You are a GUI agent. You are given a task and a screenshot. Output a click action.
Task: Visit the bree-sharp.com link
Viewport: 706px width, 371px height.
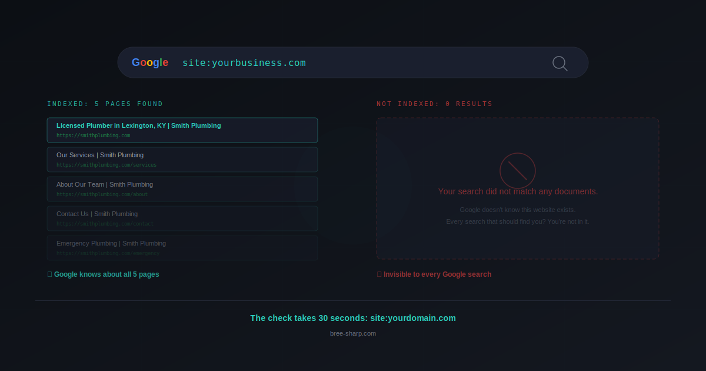(x=353, y=333)
